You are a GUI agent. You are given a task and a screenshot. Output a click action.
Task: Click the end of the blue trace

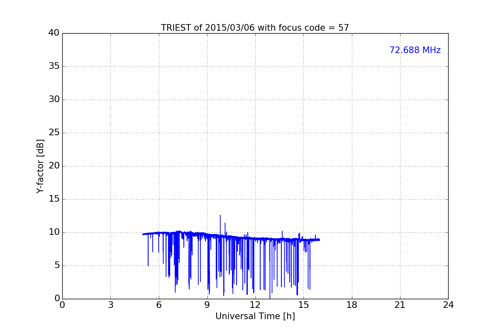pyautogui.click(x=319, y=239)
